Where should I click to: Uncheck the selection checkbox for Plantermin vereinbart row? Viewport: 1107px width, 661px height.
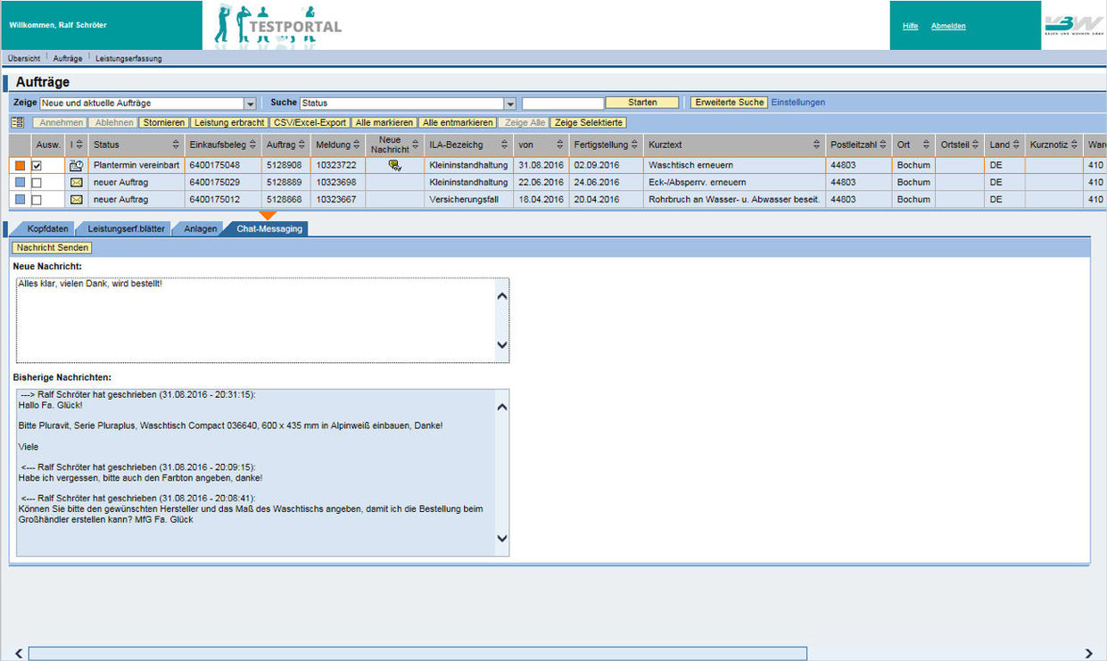pyautogui.click(x=37, y=165)
